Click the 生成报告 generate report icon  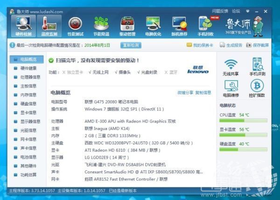tap(222, 45)
